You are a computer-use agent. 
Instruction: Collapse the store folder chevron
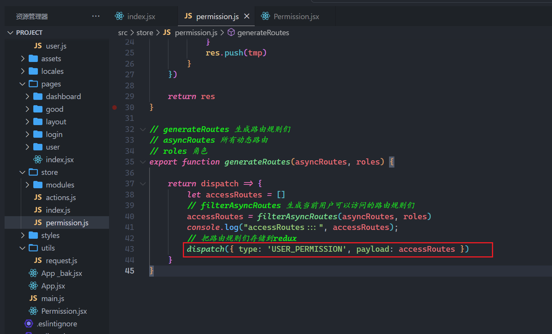(23, 172)
